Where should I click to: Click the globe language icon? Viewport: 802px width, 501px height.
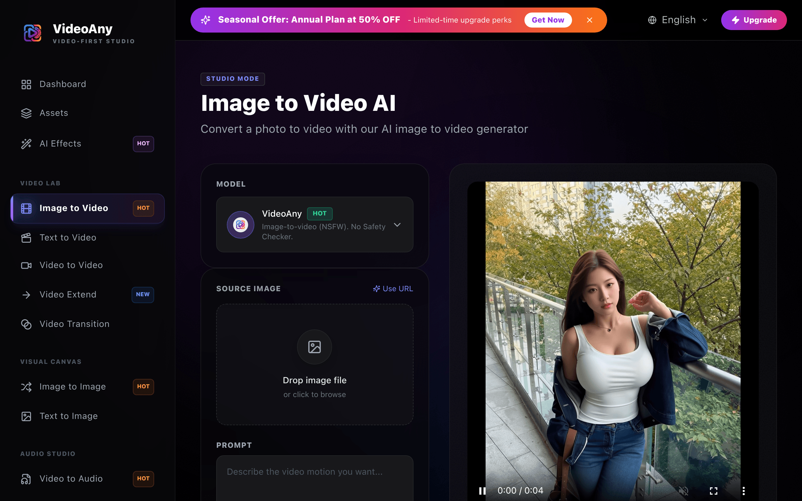(x=652, y=20)
